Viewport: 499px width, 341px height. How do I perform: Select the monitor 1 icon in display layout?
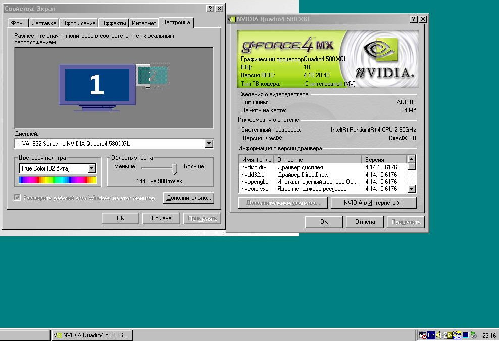click(x=97, y=88)
